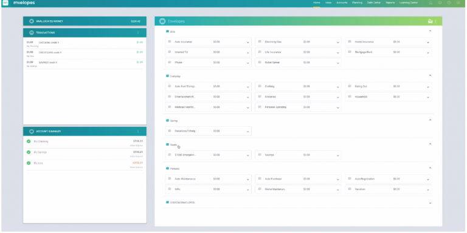Click the Envelopes panel header icon
The height and width of the screenshot is (233, 467).
tap(162, 21)
